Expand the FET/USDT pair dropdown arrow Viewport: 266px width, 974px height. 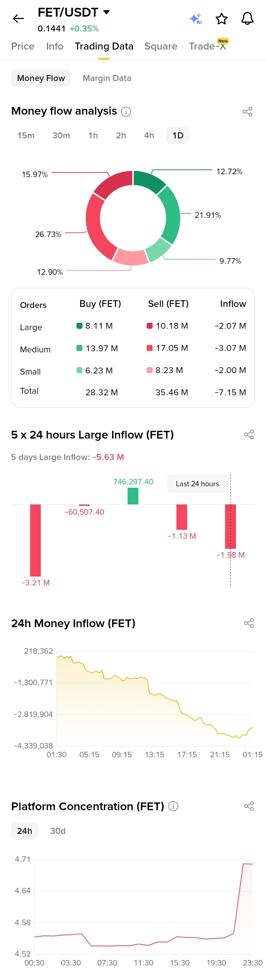pyautogui.click(x=106, y=12)
